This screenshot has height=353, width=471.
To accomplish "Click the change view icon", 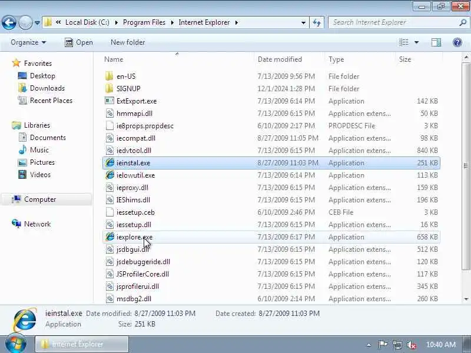I will coord(404,42).
